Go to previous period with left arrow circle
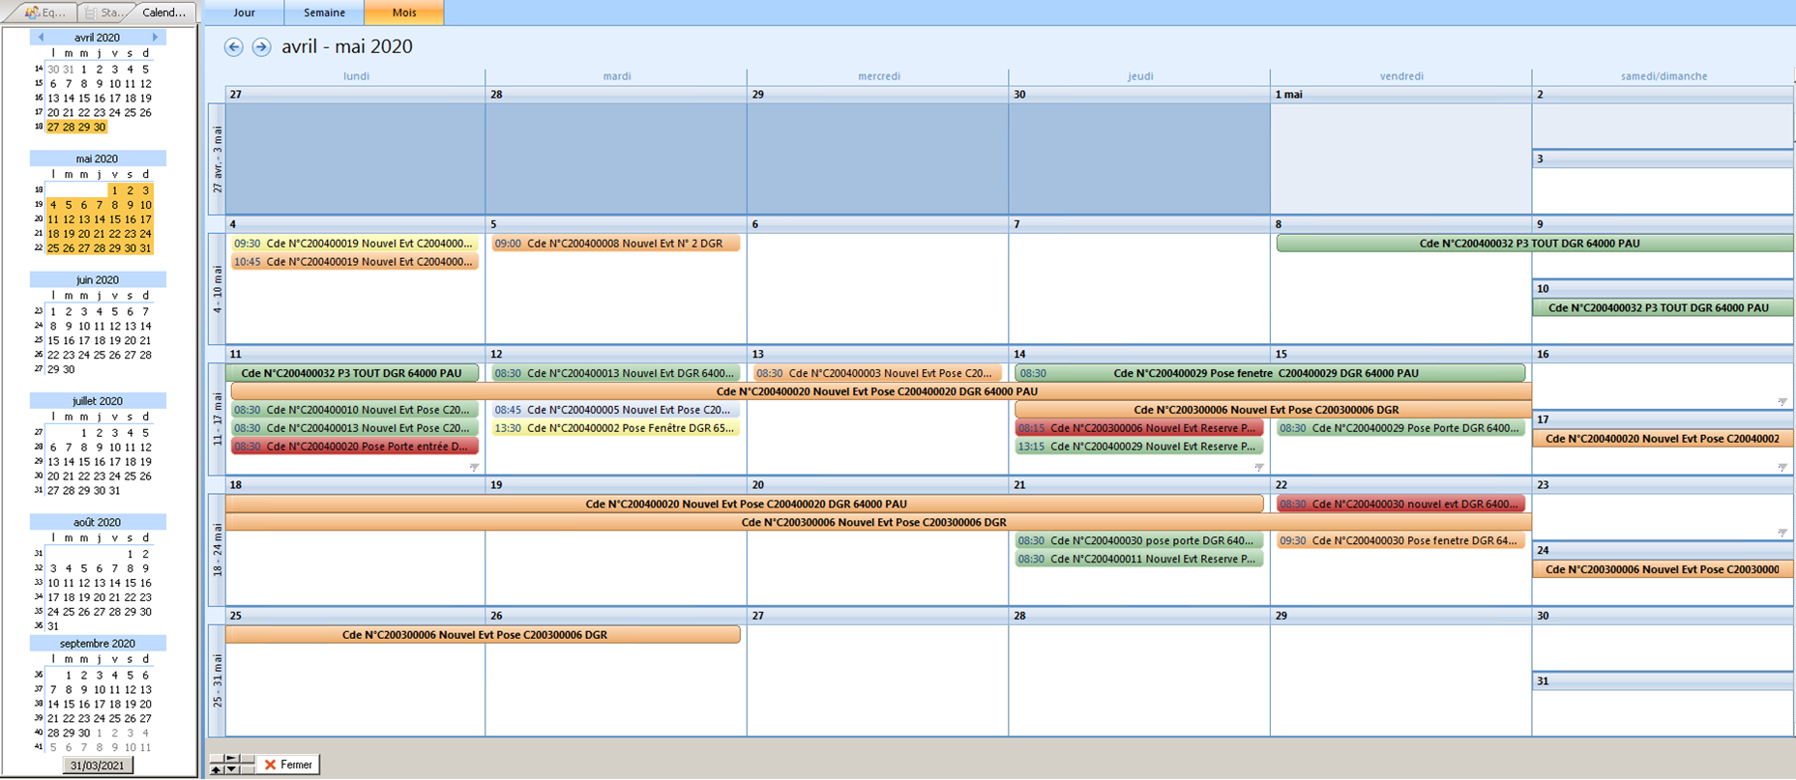1796x780 pixels. pos(233,46)
